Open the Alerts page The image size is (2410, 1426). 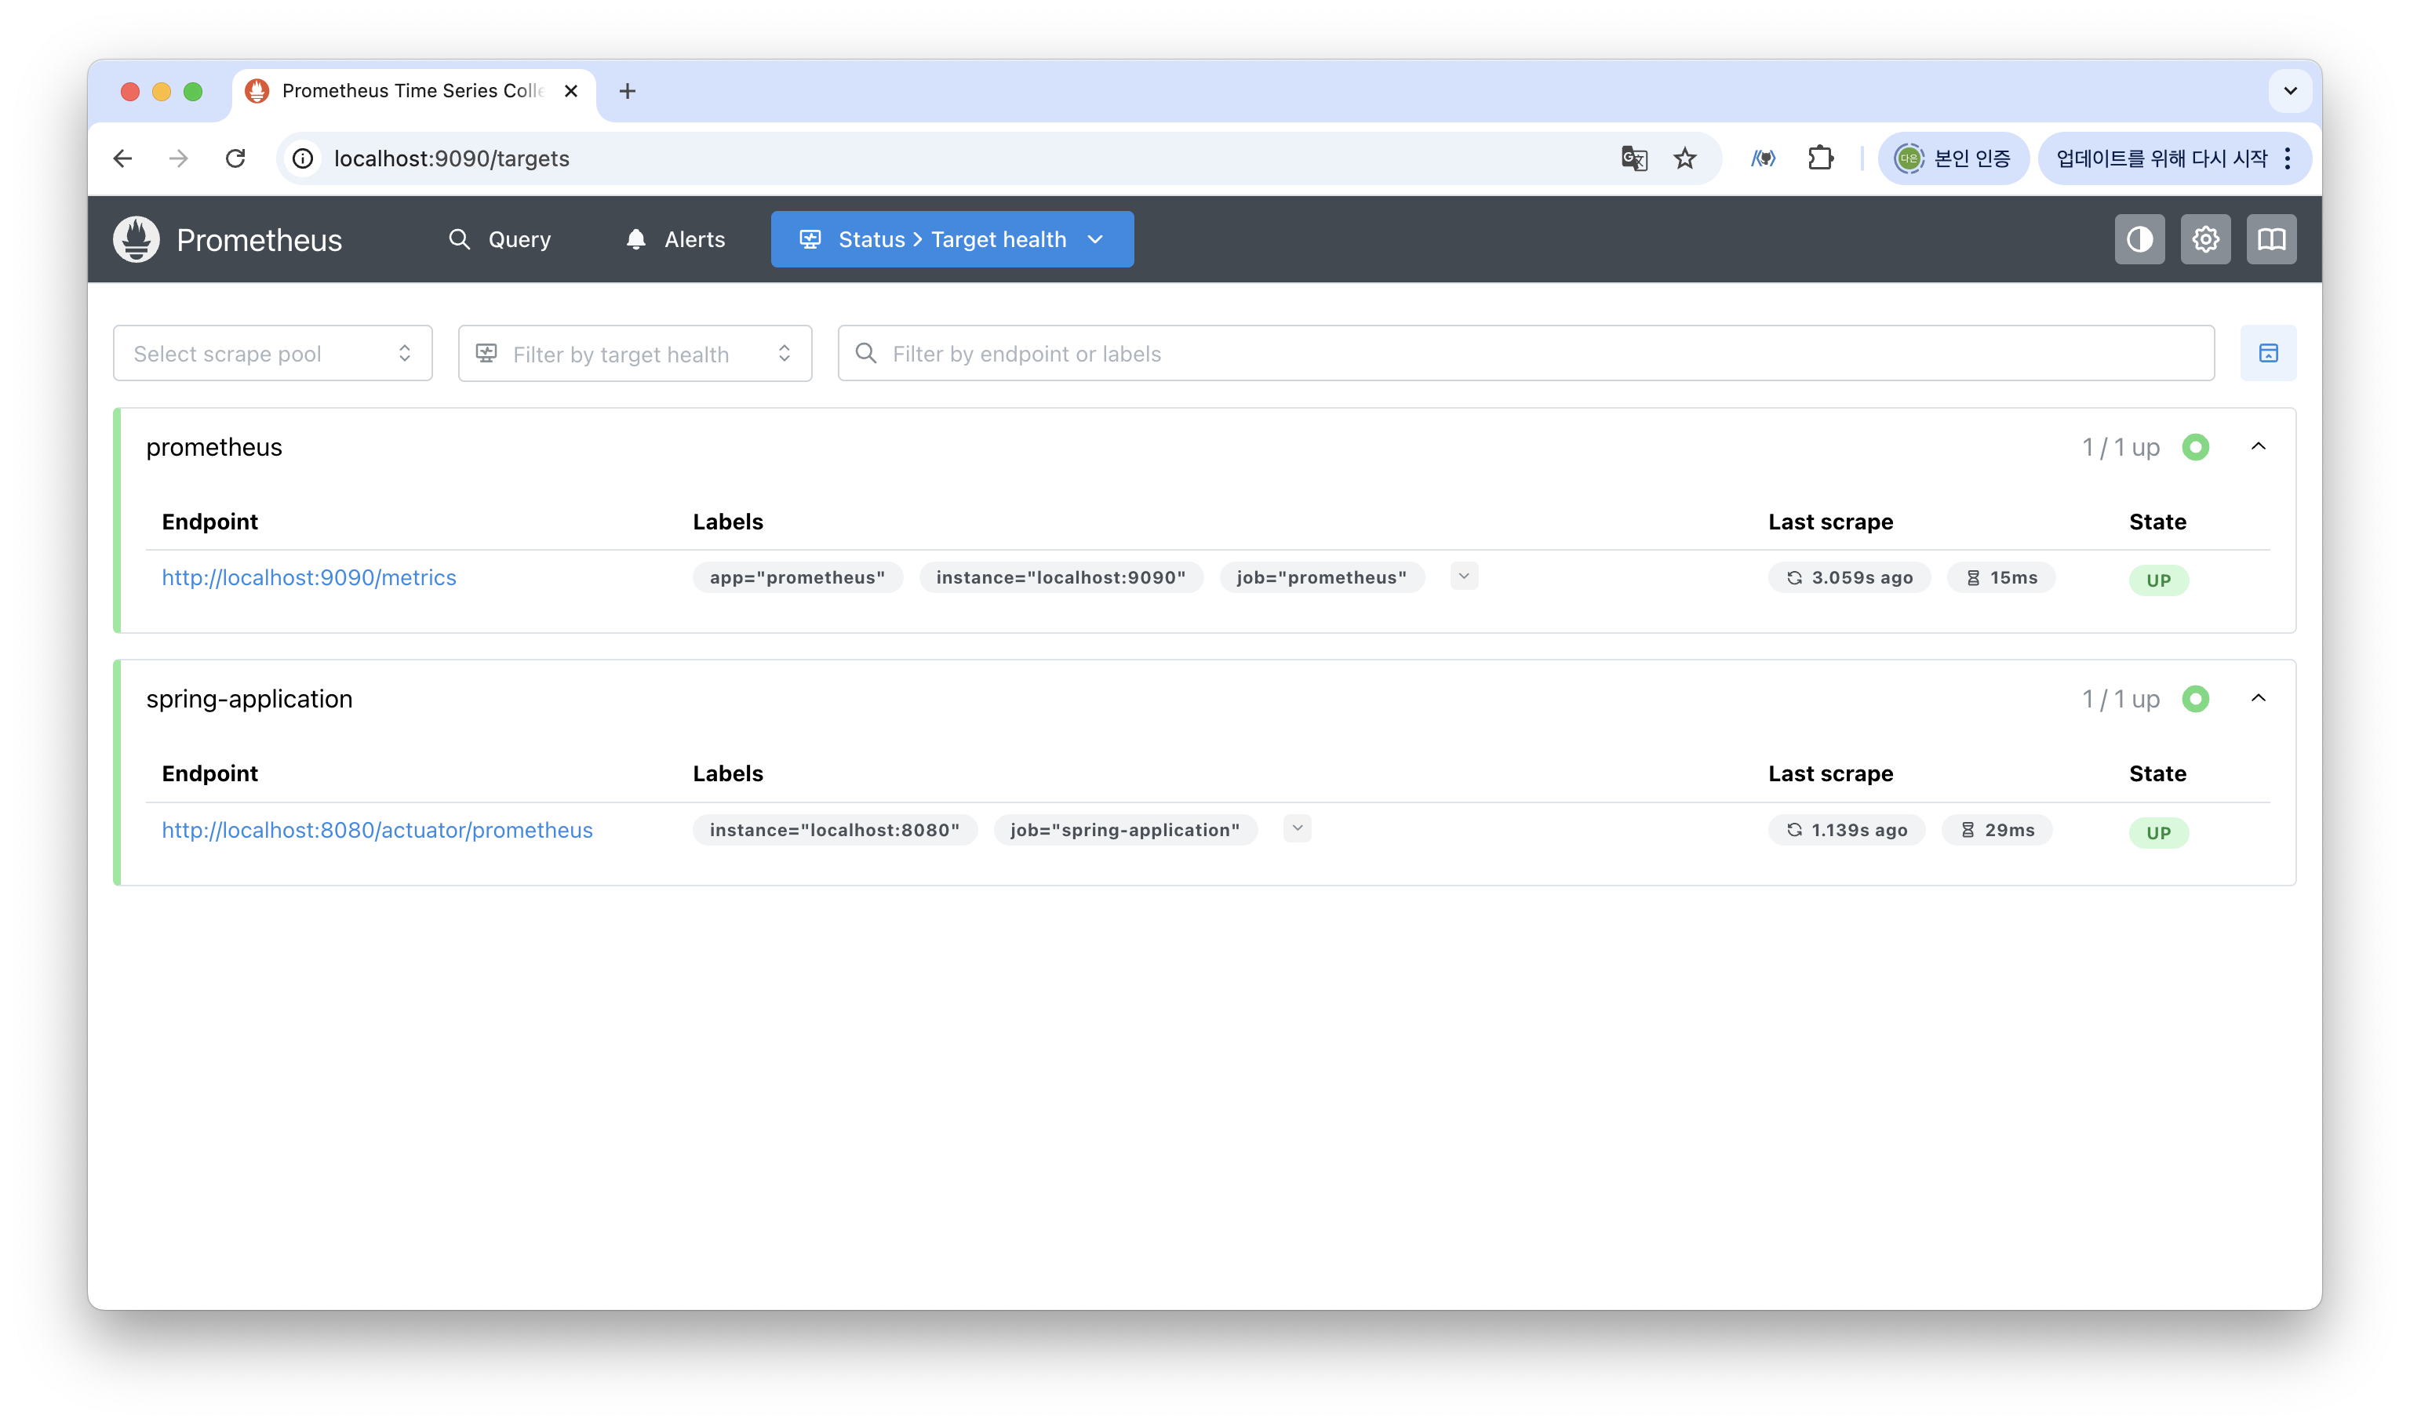click(x=675, y=239)
